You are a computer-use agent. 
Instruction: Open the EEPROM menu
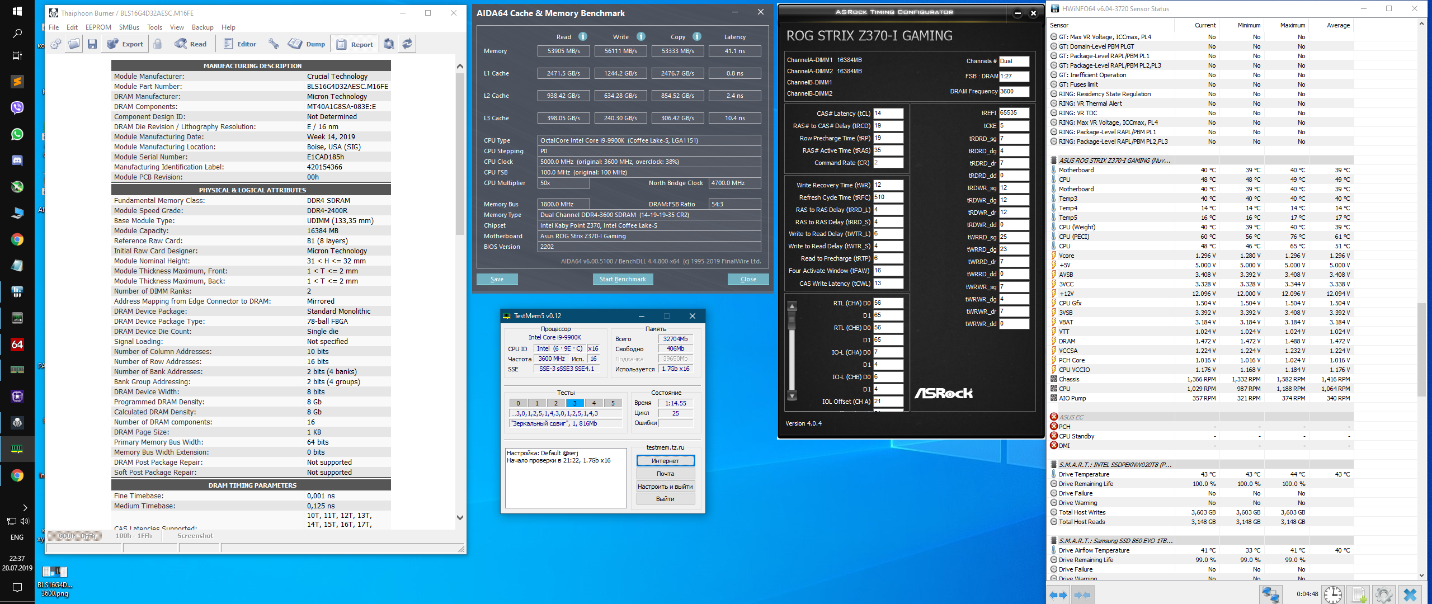click(98, 27)
